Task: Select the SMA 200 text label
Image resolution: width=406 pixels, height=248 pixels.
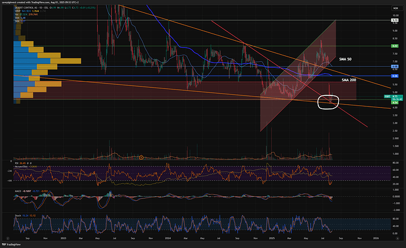Action: pyautogui.click(x=350, y=80)
